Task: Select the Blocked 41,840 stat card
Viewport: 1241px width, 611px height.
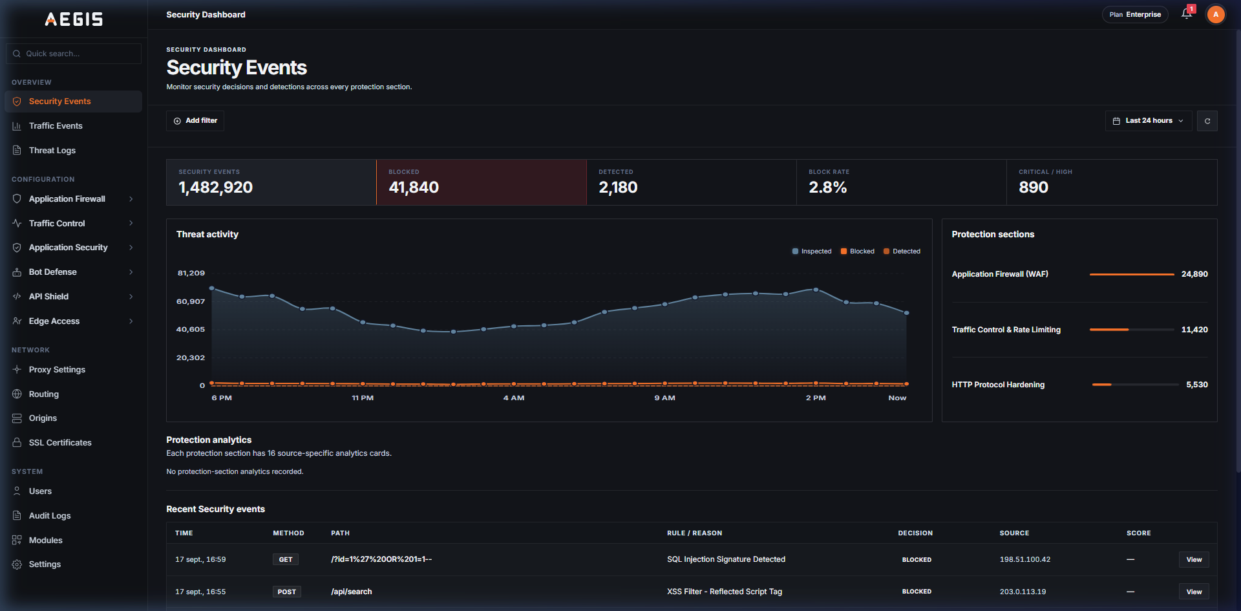Action: [x=482, y=182]
